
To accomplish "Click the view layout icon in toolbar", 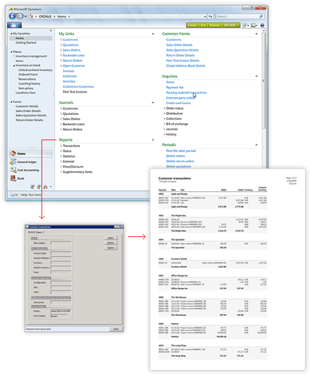I will (254, 25).
